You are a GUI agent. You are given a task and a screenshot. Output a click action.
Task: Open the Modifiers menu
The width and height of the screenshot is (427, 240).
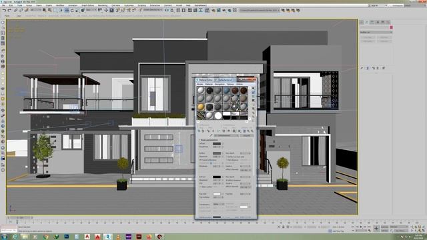click(60, 5)
